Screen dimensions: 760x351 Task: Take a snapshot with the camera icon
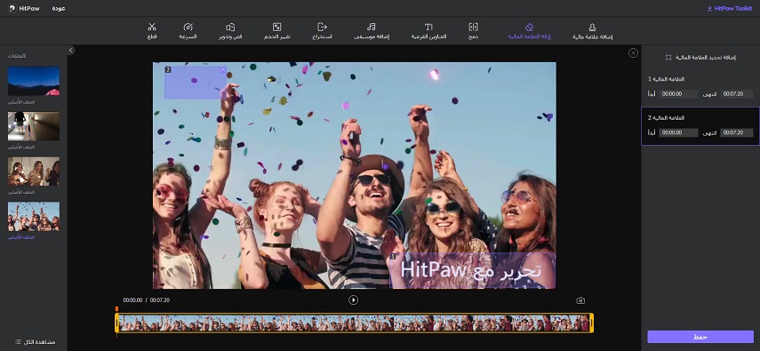(x=580, y=300)
